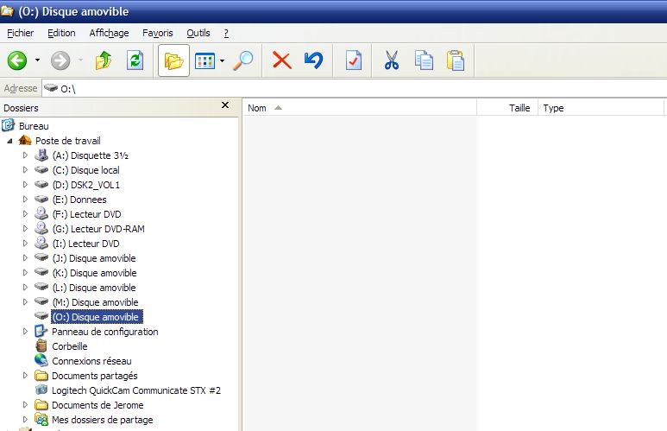Screen dimensions: 667x431
Task: Click the (A:) floppy drive icon
Action: [x=41, y=155]
